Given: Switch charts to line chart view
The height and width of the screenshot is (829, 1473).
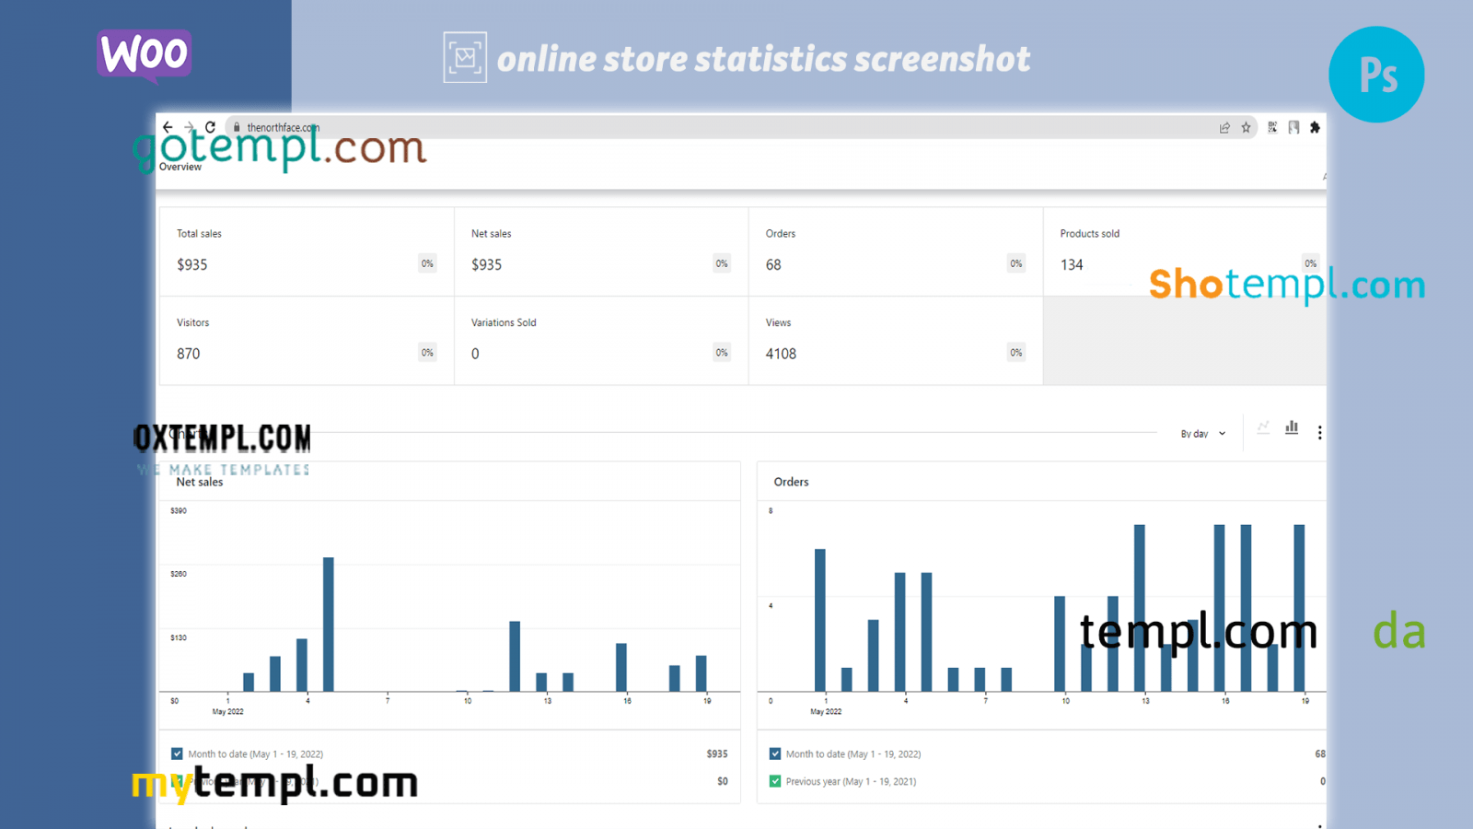Looking at the screenshot, I should [x=1263, y=427].
